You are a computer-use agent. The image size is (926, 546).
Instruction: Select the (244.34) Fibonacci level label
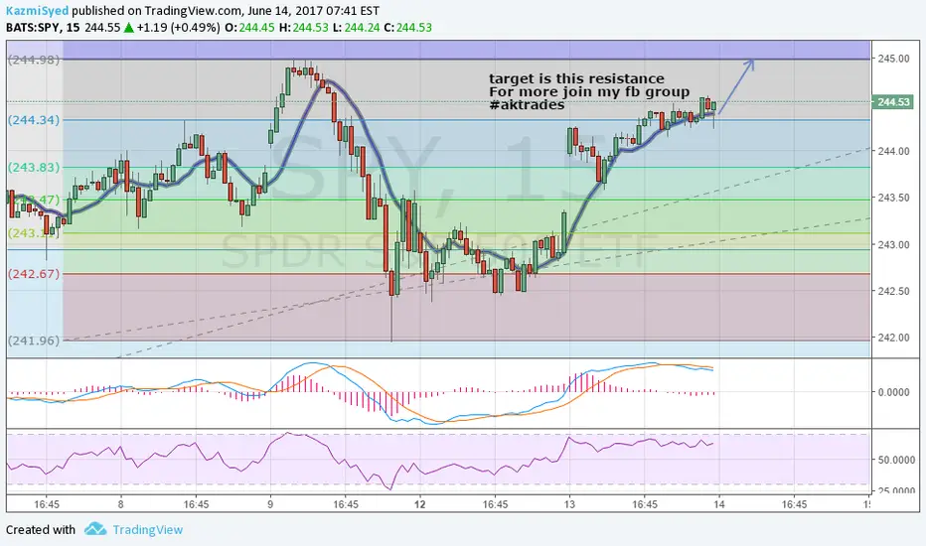point(34,120)
